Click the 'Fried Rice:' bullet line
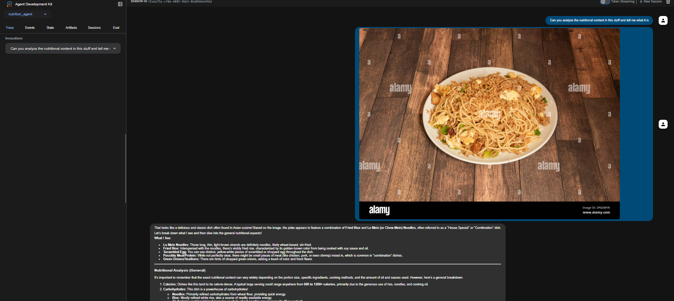 point(266,248)
